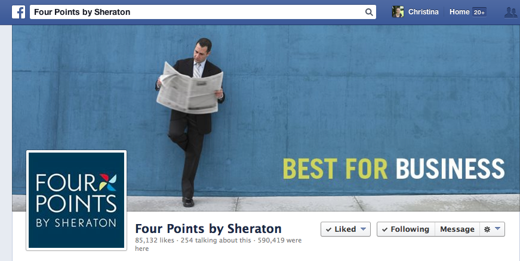Focus the Four Points by Sheraton search field
This screenshot has height=261, width=520.
203,12
